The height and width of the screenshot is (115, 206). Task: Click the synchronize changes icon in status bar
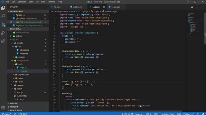[15, 114]
